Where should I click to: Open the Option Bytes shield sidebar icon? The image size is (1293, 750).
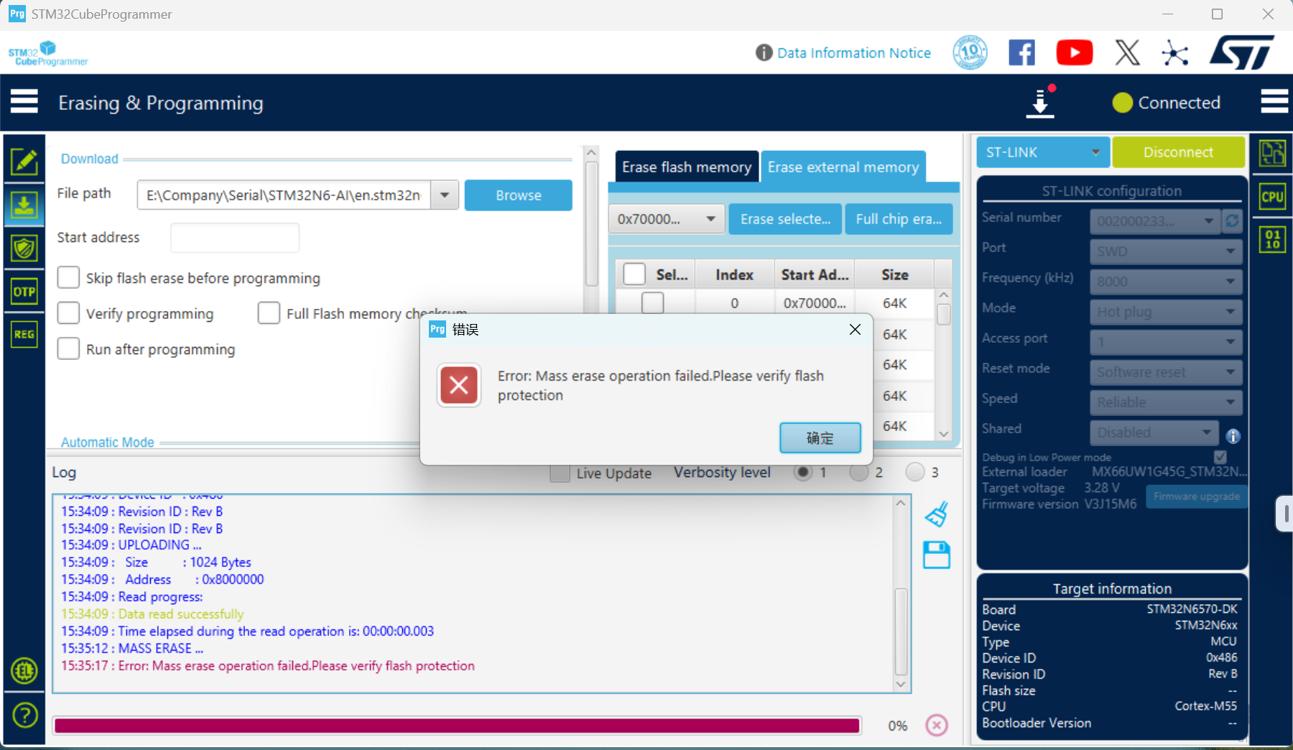click(x=24, y=249)
